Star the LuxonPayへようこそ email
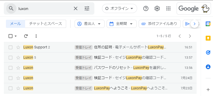 point(18,88)
